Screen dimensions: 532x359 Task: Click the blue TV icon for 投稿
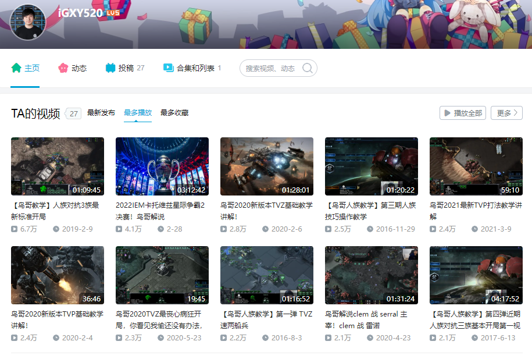[110, 68]
